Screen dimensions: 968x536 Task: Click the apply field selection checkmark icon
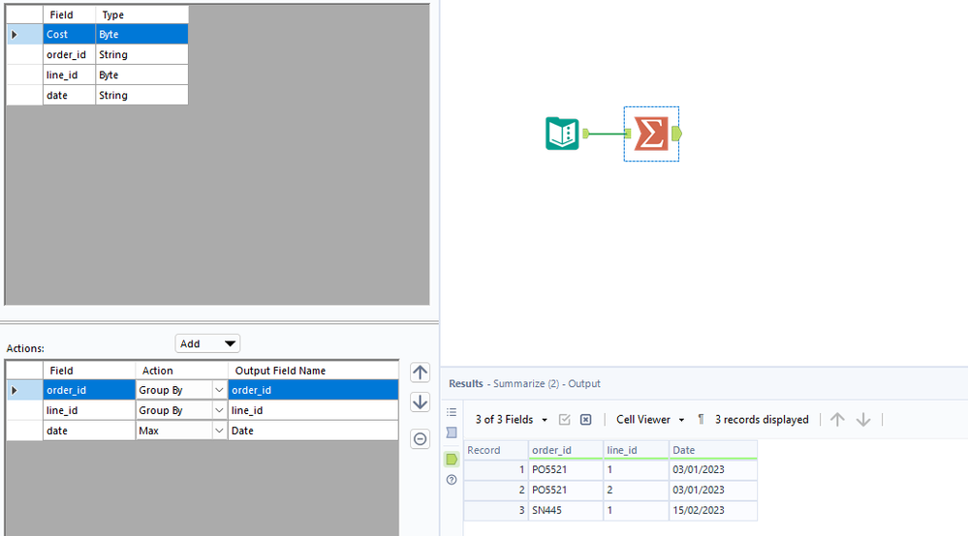pyautogui.click(x=564, y=420)
